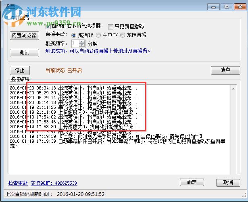Select the 斗鱼TV radio button

pyautogui.click(x=98, y=35)
